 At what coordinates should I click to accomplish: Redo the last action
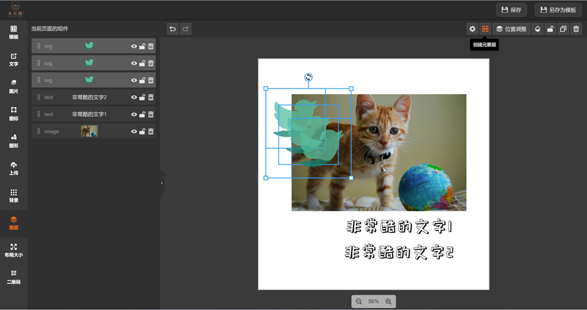(185, 29)
